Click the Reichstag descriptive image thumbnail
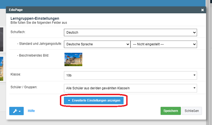Screen dimensions: 212x125 tap(73, 60)
